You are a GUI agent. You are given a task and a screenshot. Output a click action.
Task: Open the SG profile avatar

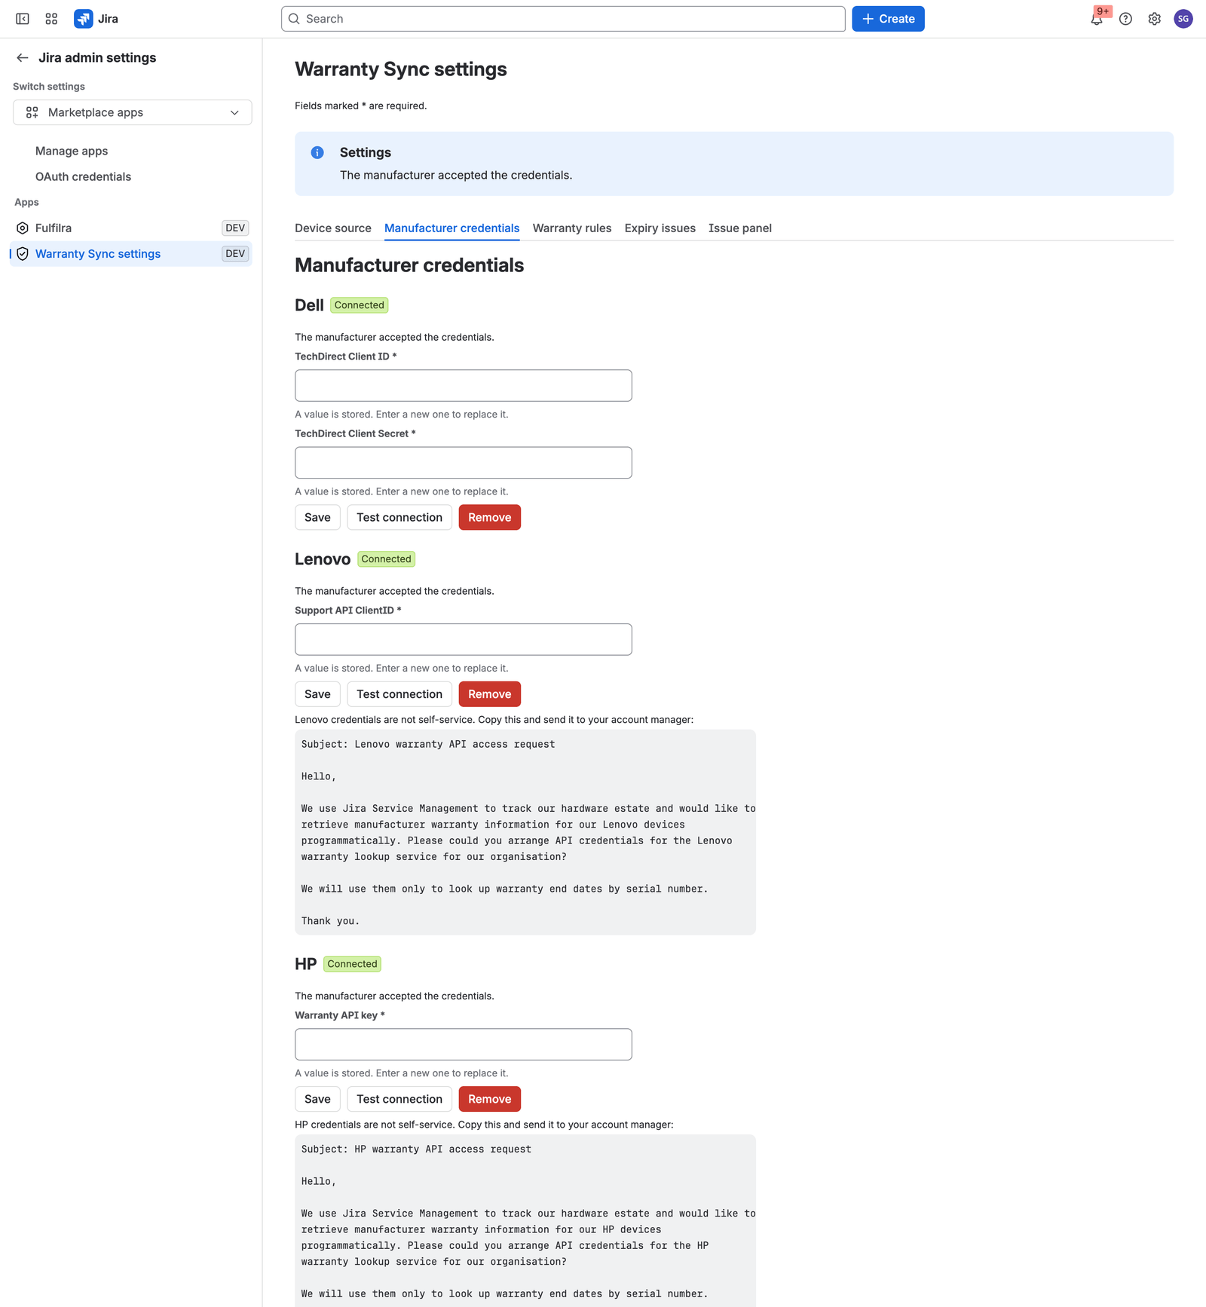point(1183,19)
